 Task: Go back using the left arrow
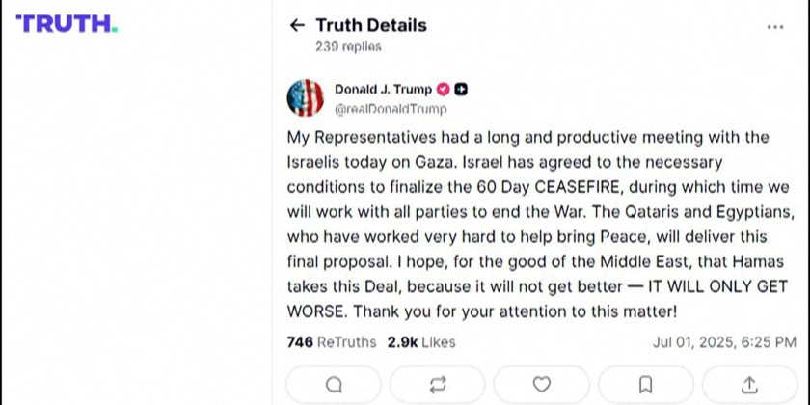pos(297,26)
